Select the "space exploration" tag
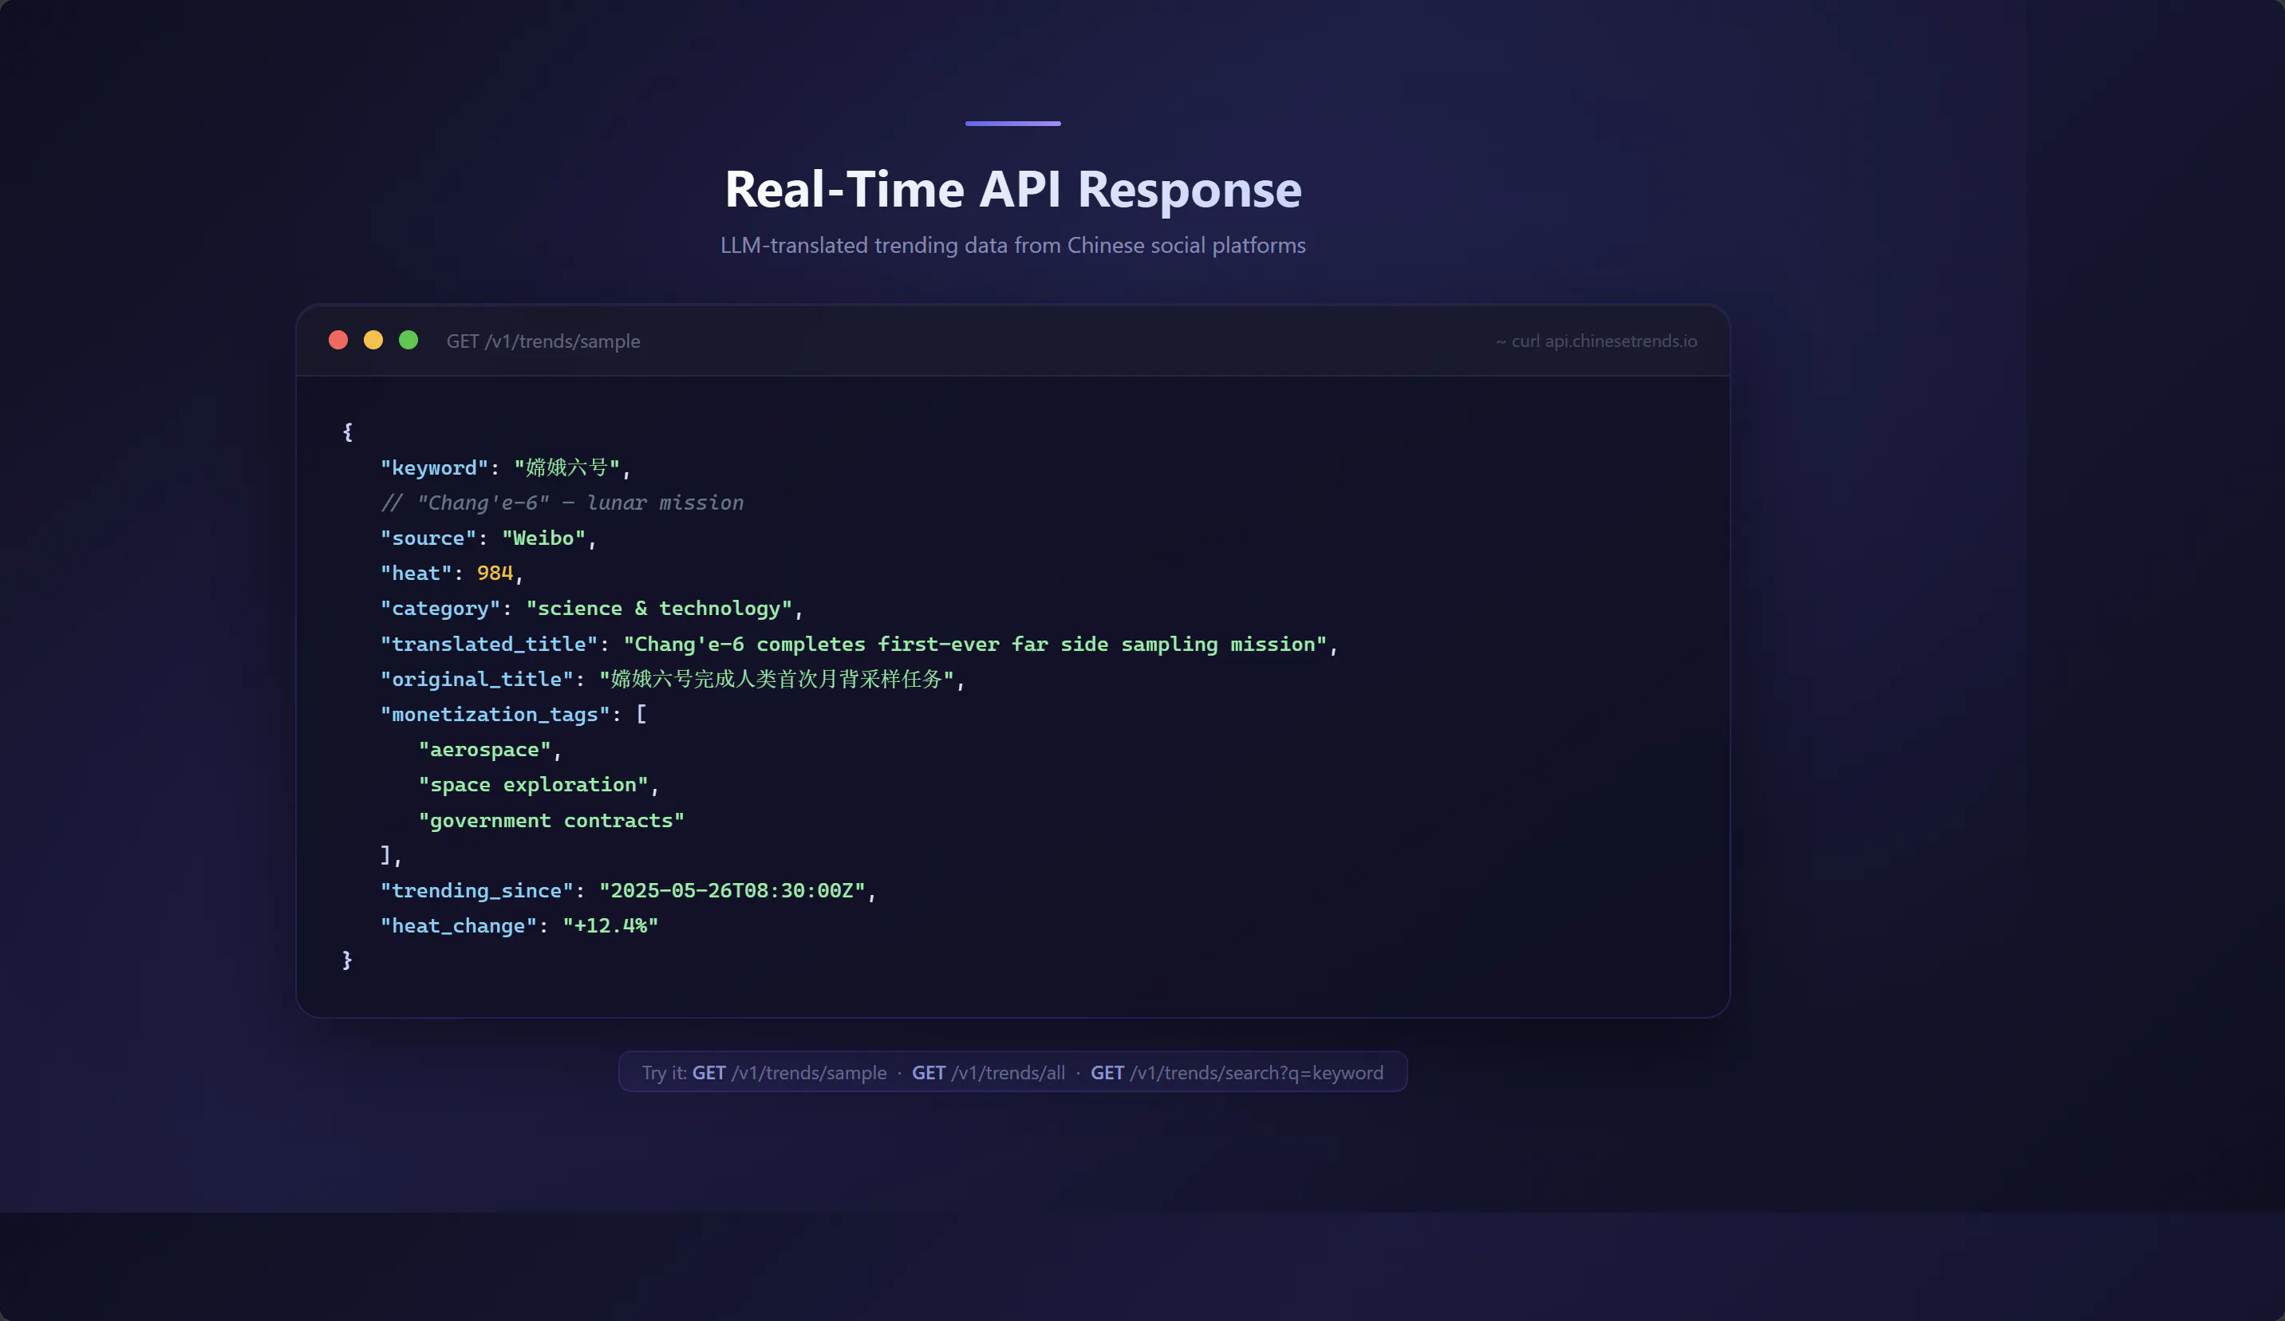This screenshot has height=1321, width=2285. [x=533, y=785]
